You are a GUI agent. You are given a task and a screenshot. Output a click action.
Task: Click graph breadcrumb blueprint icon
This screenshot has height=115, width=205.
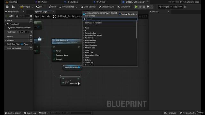coord(54,16)
